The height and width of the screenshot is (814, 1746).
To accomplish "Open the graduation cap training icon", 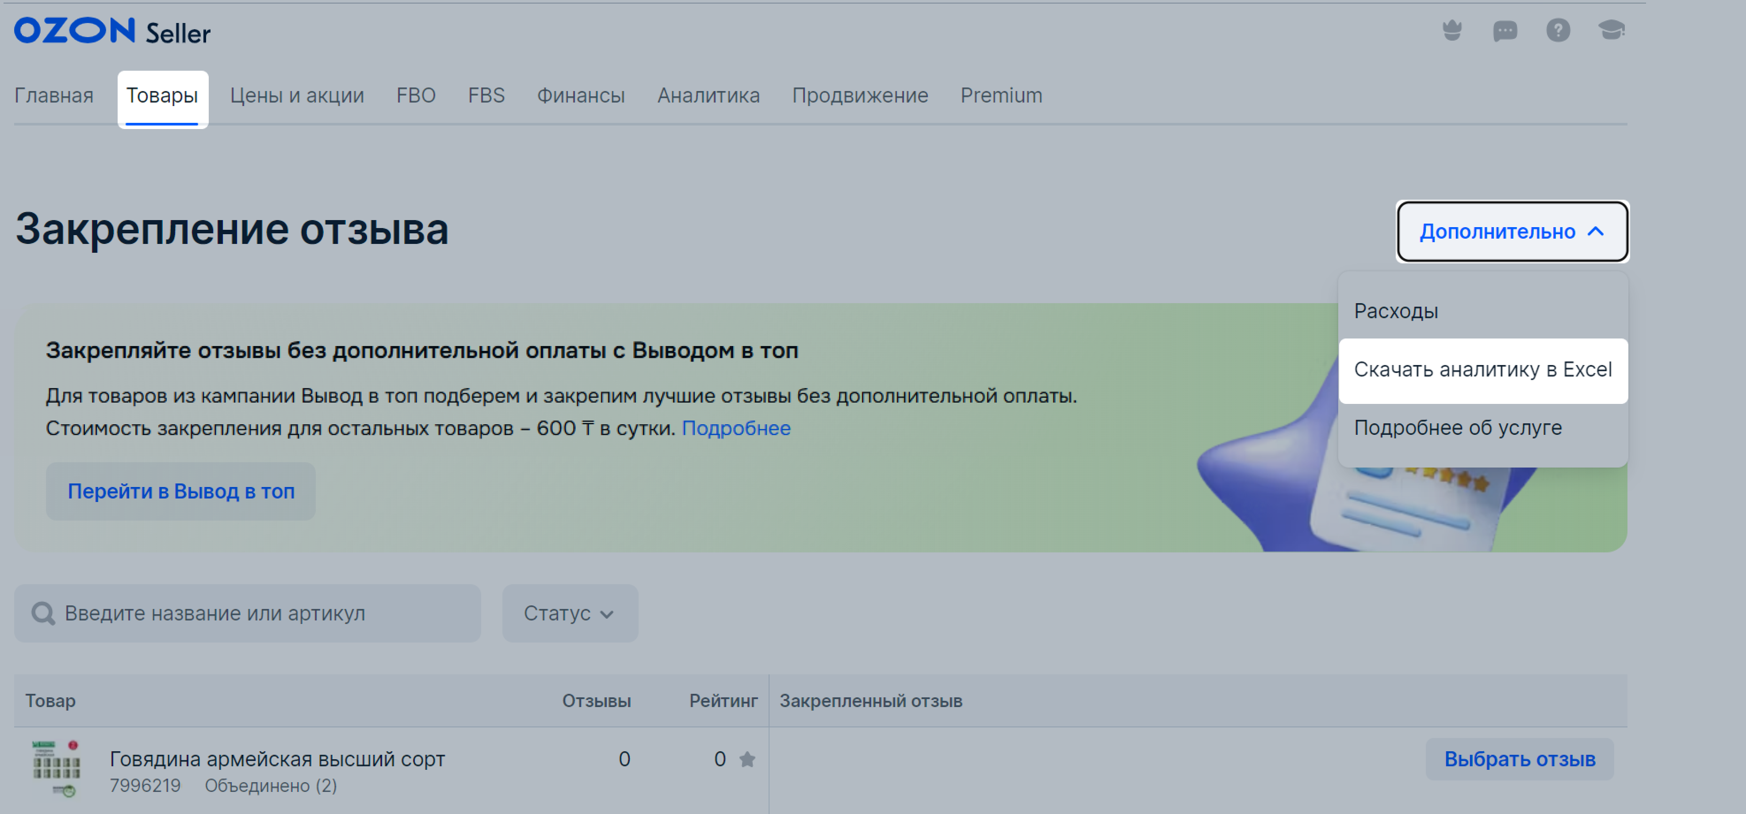I will pos(1611,30).
